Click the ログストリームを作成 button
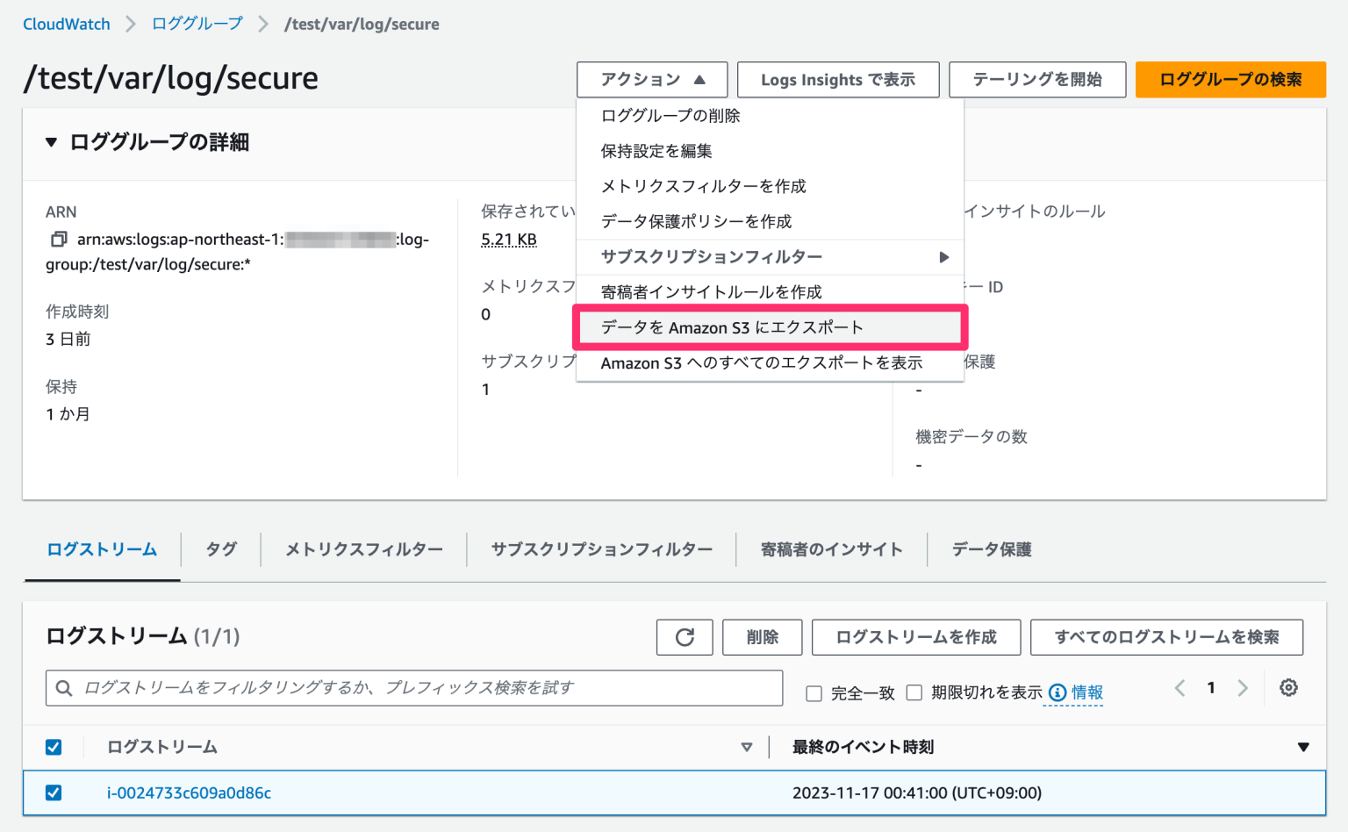Screen dimensions: 1348x832 coord(915,637)
